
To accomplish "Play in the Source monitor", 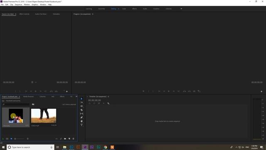I will pyautogui.click(x=36, y=91).
